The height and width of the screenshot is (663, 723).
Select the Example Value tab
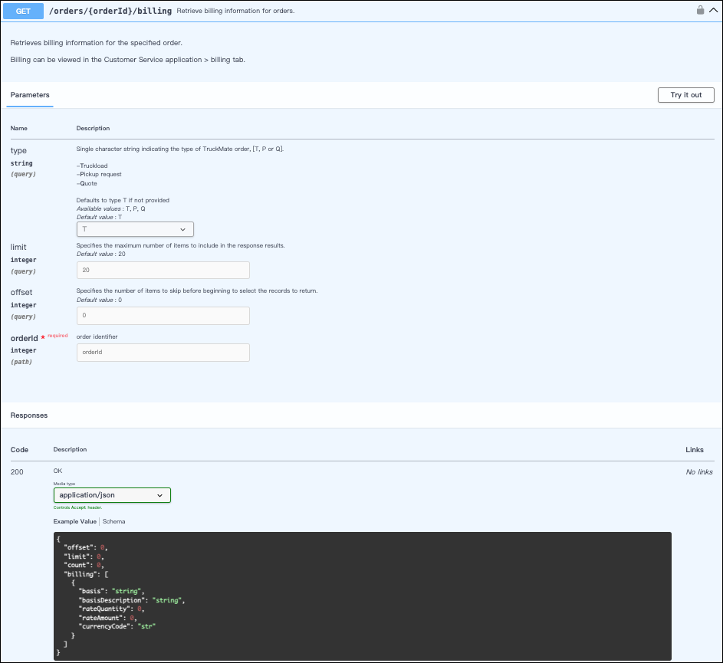pos(73,521)
